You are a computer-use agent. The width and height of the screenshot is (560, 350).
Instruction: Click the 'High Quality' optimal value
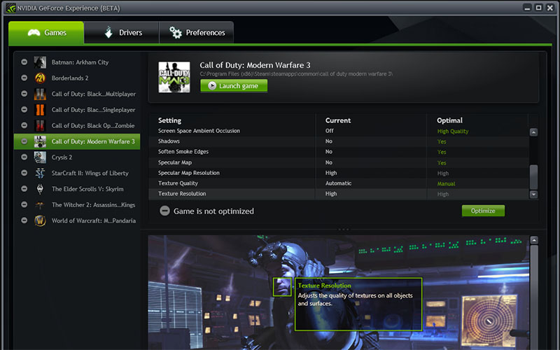(453, 132)
